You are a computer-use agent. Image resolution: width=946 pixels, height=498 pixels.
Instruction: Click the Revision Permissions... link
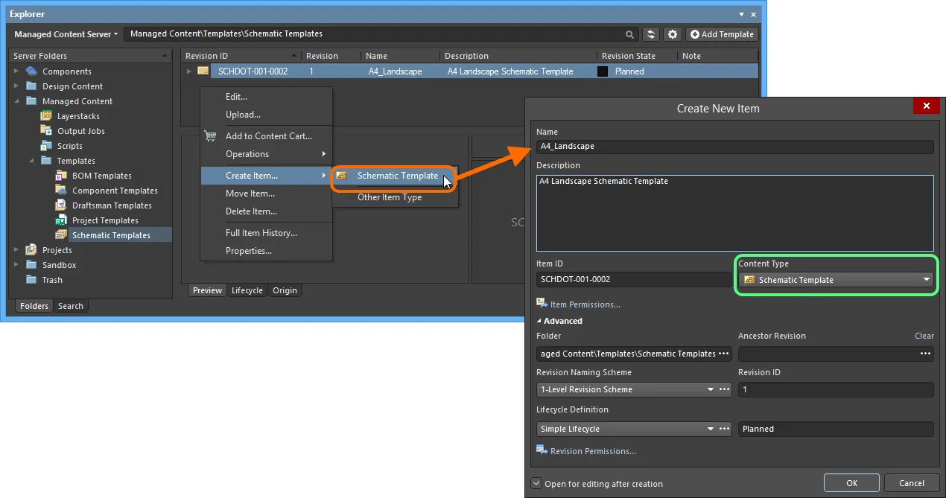[x=593, y=451]
